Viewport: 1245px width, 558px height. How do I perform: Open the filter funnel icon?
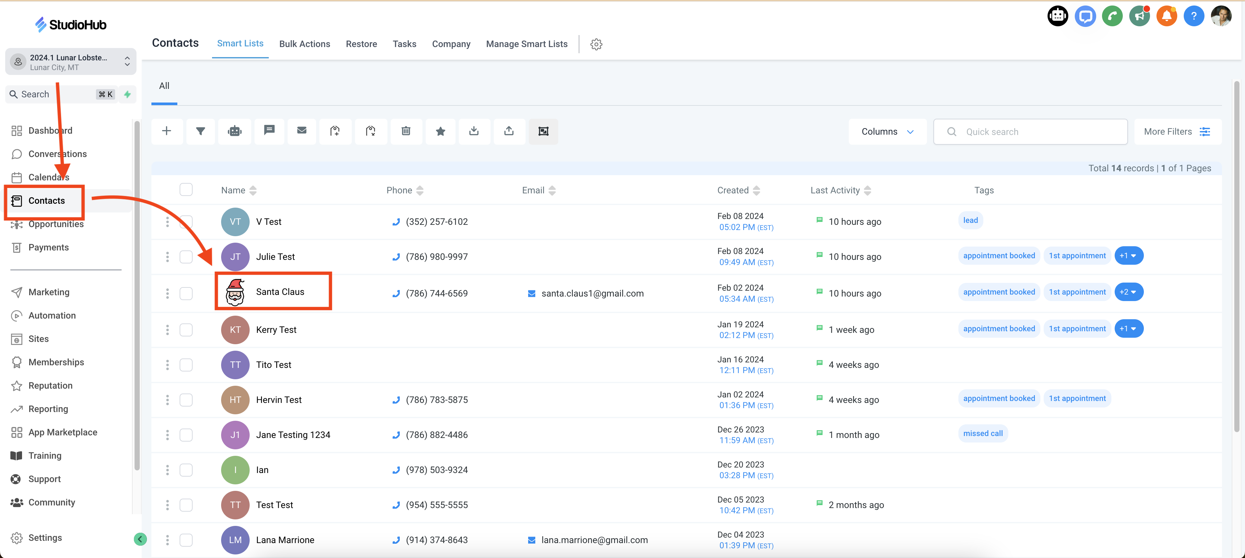200,131
